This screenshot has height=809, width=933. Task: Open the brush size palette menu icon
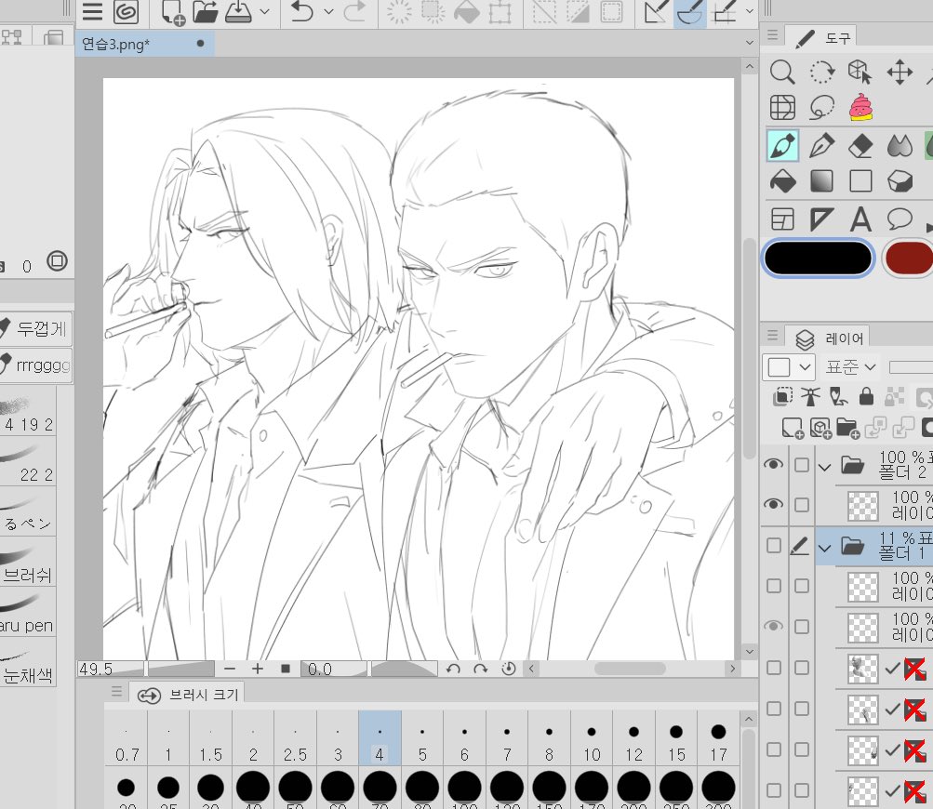click(116, 691)
